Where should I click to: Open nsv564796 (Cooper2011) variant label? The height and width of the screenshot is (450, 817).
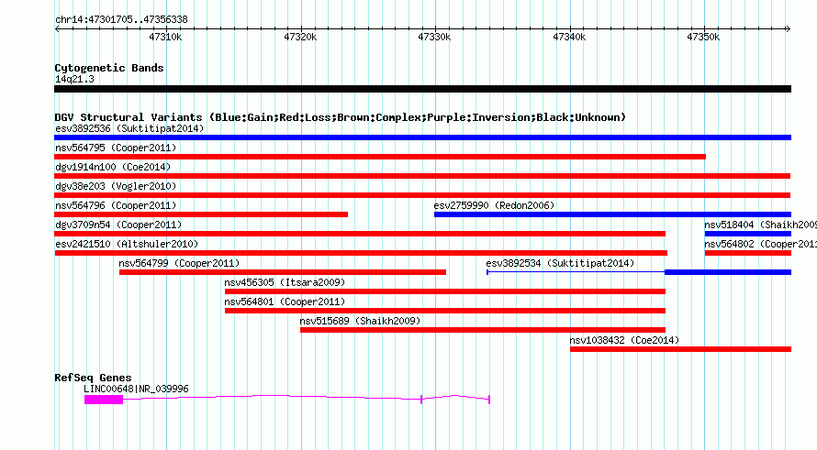116,205
